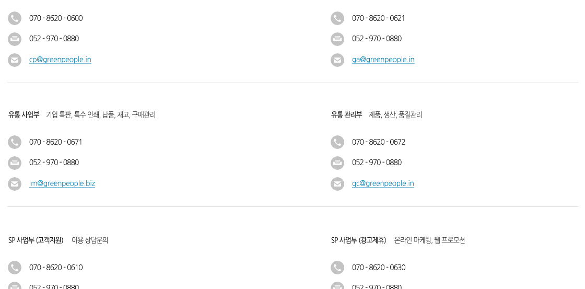Open the ga@greenpeople.in email link
This screenshot has width=585, height=289.
[383, 60]
